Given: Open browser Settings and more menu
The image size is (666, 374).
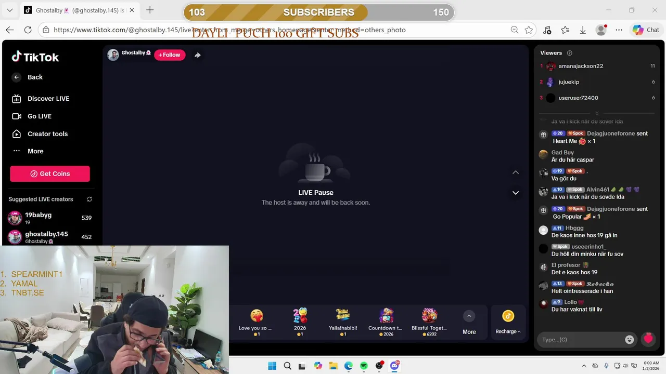Looking at the screenshot, I should 619,30.
